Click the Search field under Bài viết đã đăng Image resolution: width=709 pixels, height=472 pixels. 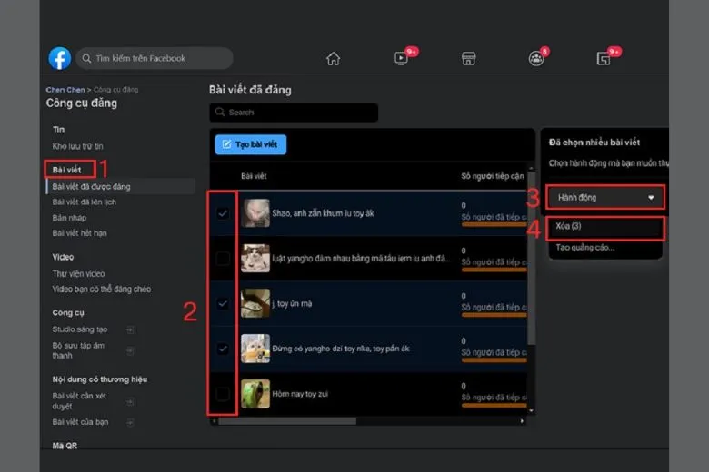click(294, 112)
